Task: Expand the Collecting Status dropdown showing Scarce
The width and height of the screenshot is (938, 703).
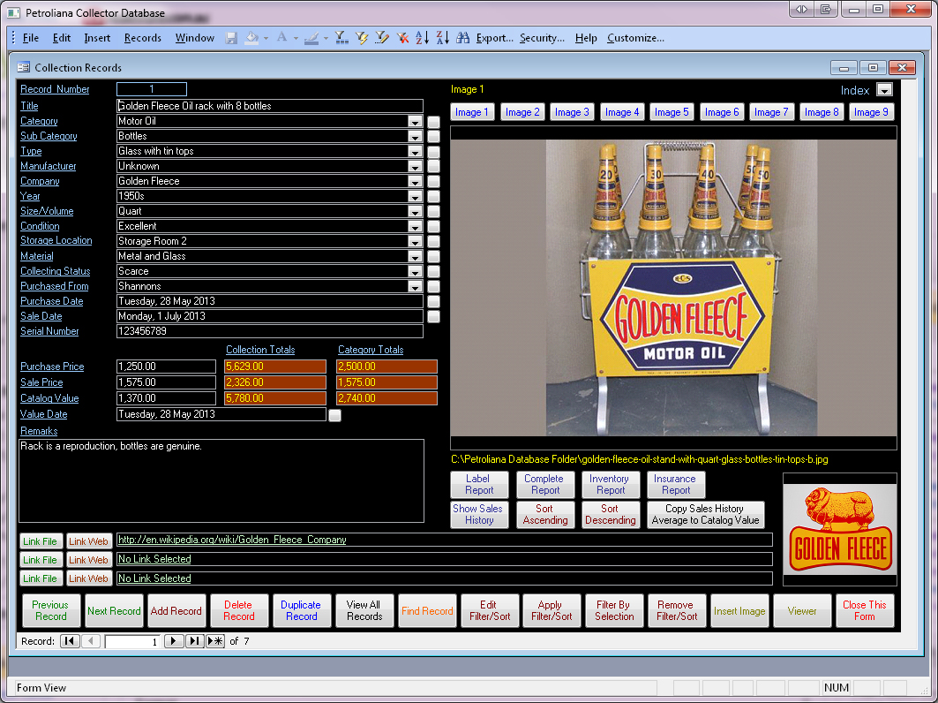Action: (x=415, y=271)
